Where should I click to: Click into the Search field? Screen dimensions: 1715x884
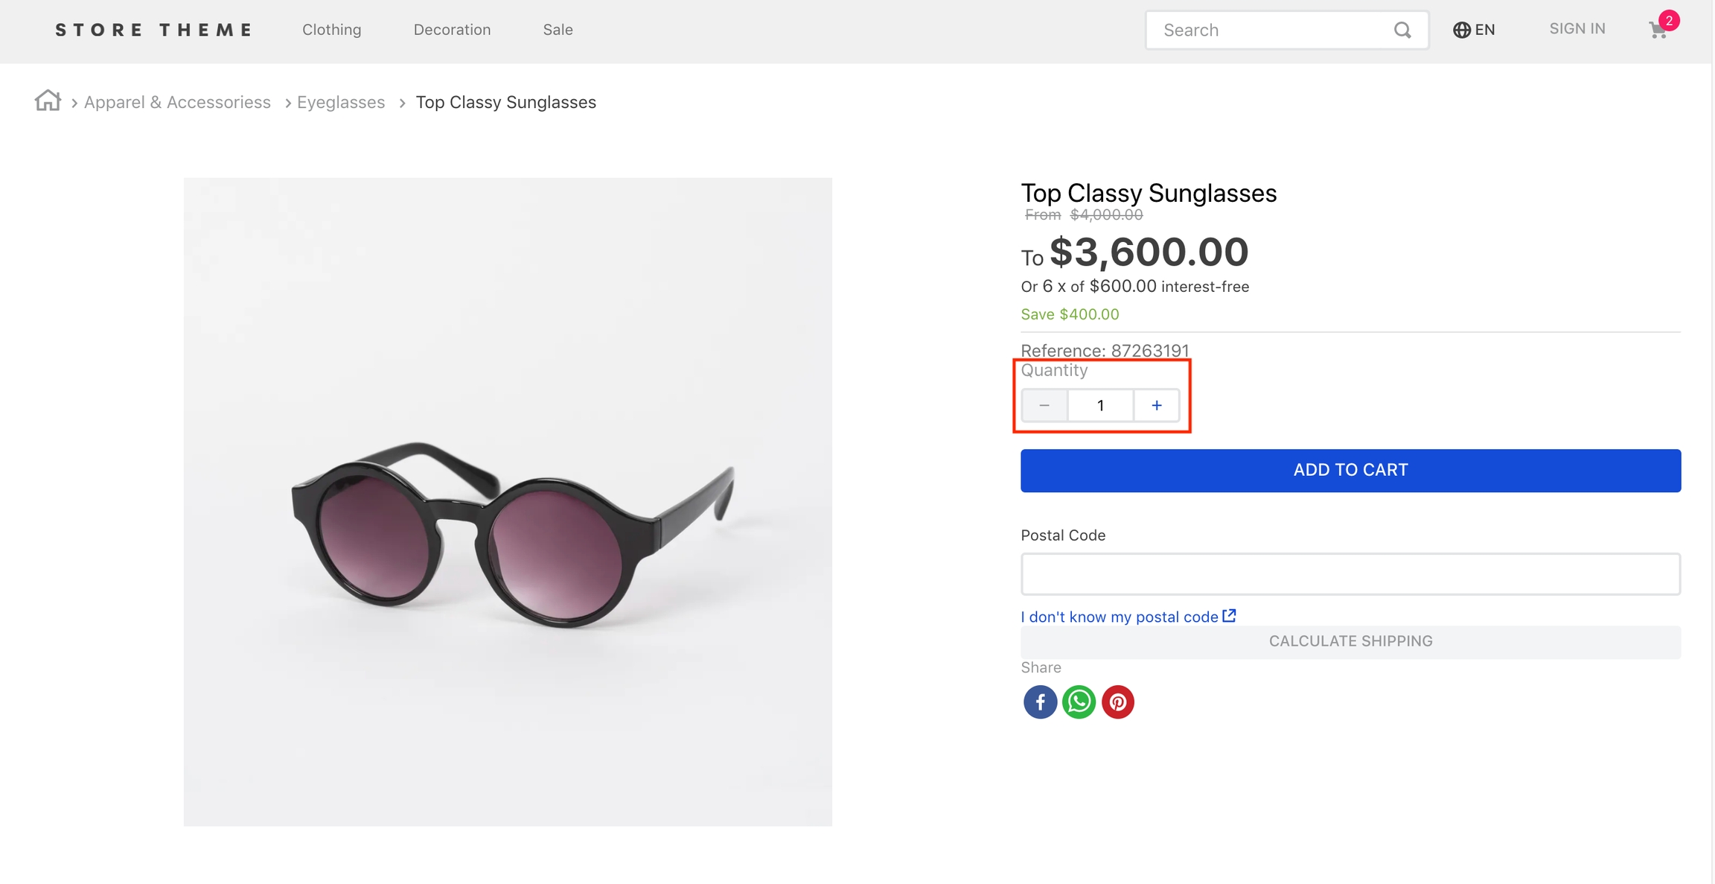(x=1273, y=31)
